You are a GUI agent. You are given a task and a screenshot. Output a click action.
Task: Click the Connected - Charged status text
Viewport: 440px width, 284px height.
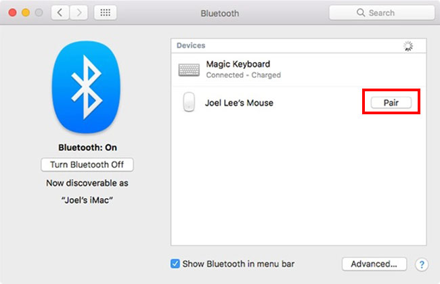point(243,75)
